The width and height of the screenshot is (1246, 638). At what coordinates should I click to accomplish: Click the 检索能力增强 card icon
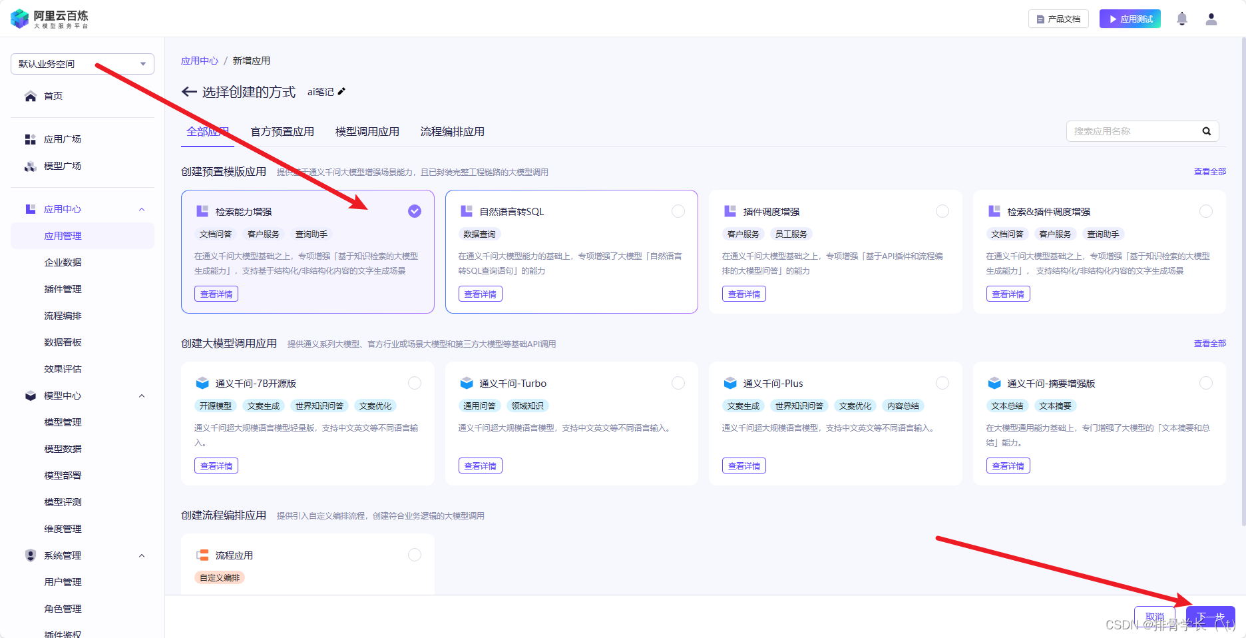pyautogui.click(x=202, y=211)
